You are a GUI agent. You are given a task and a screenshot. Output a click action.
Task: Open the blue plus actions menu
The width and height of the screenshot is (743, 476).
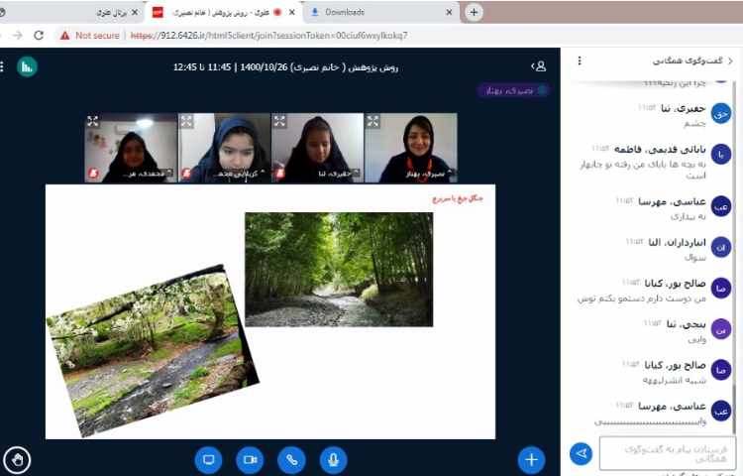tap(531, 459)
